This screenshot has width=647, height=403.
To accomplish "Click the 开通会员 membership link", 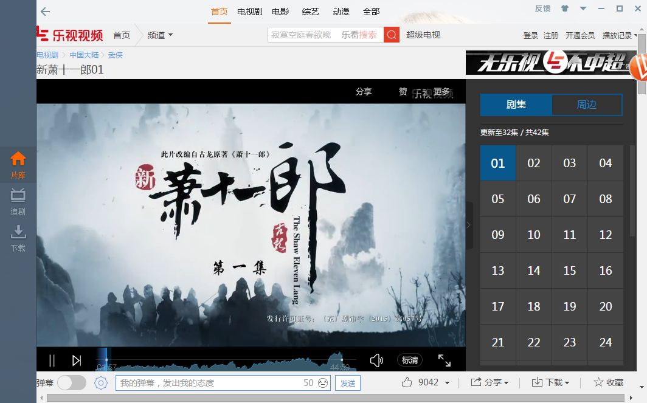I will click(580, 35).
